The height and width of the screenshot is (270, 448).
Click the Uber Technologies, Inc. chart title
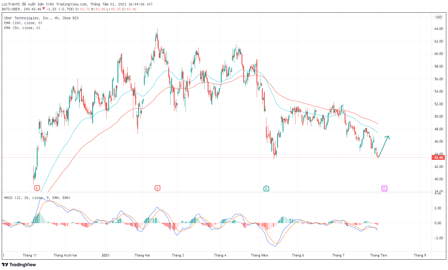click(41, 18)
